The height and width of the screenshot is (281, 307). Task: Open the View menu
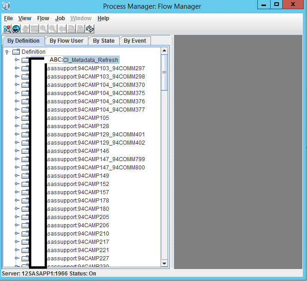pos(25,18)
